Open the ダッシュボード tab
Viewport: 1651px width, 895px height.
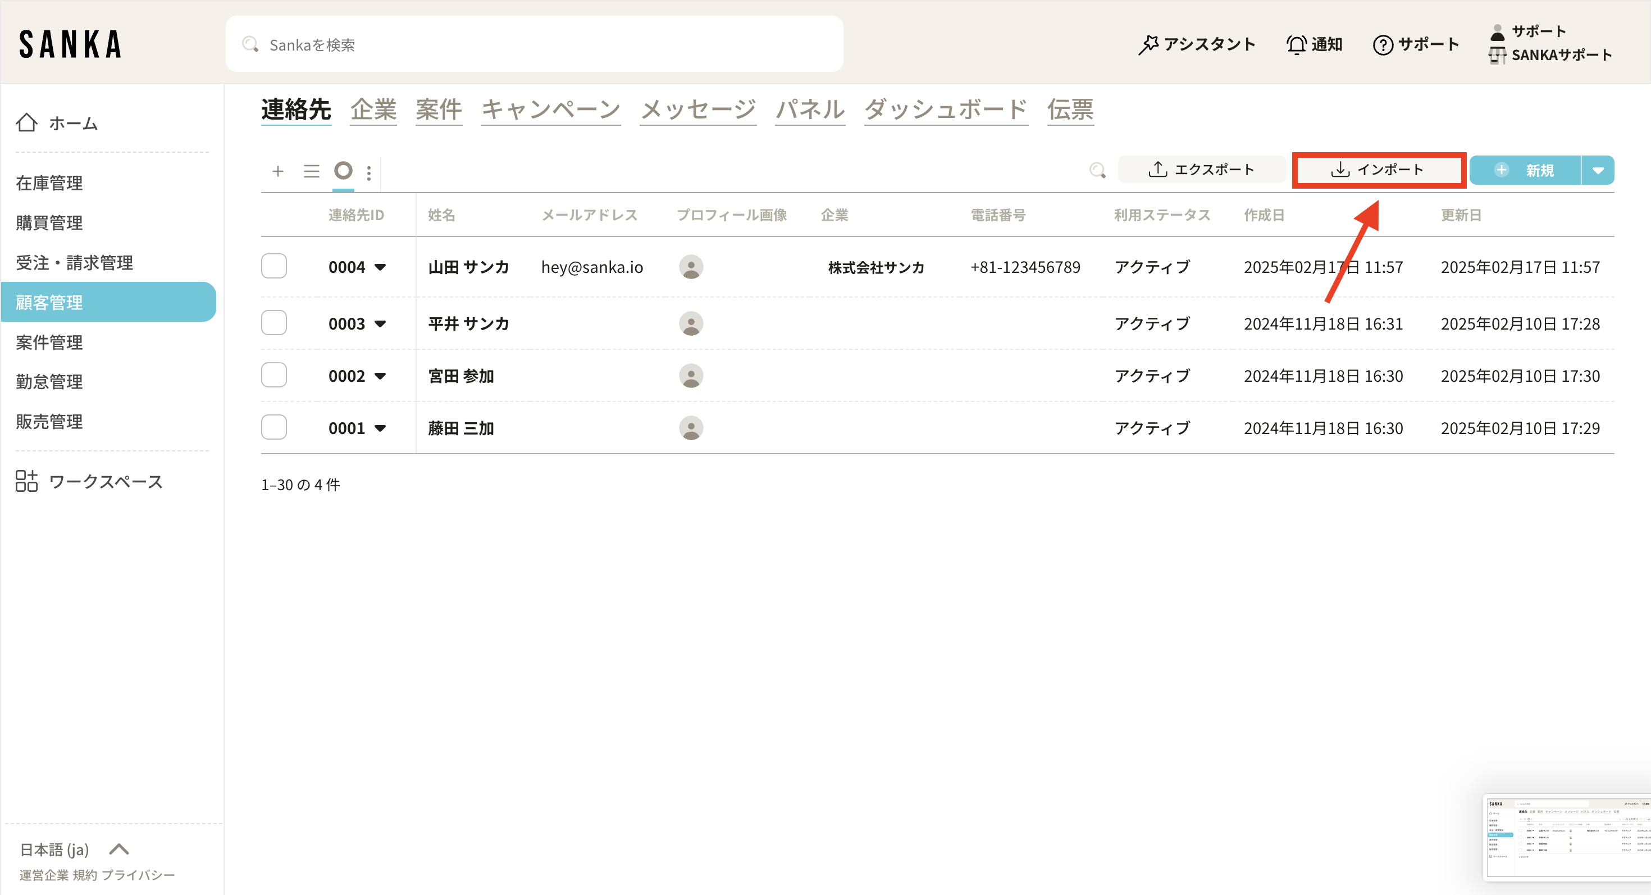(x=945, y=109)
